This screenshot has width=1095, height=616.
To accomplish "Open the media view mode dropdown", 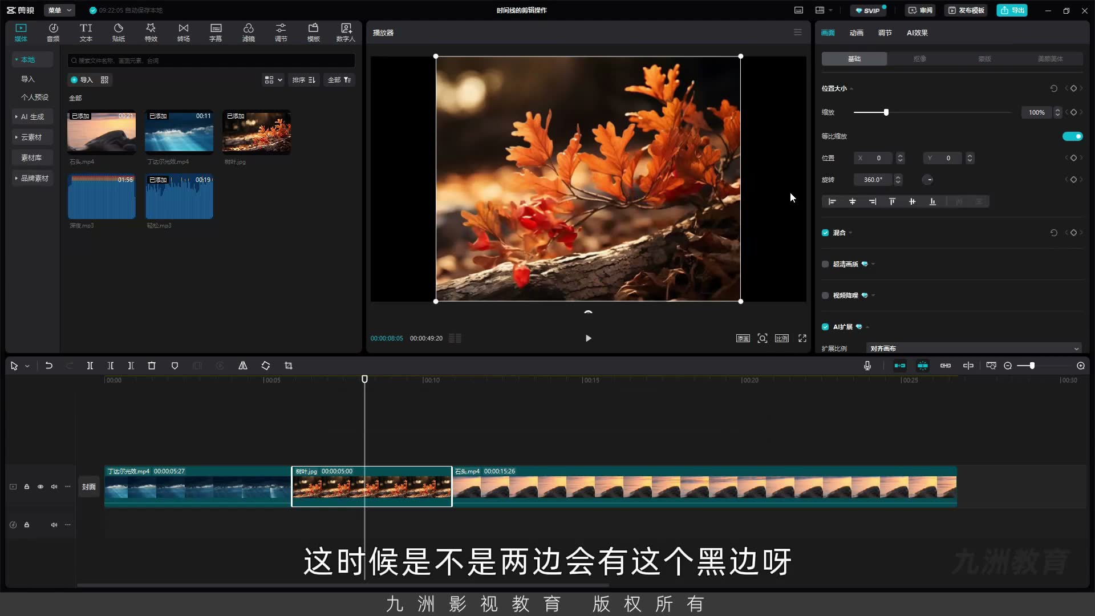I will [x=273, y=80].
